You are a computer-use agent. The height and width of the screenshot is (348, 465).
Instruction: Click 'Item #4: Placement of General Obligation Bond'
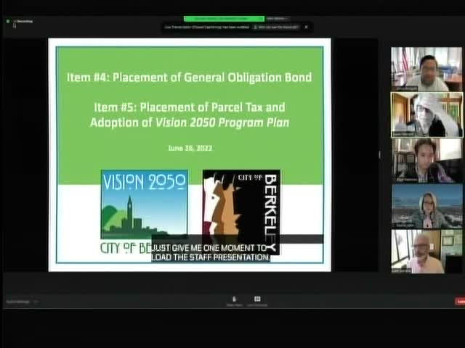click(x=189, y=78)
